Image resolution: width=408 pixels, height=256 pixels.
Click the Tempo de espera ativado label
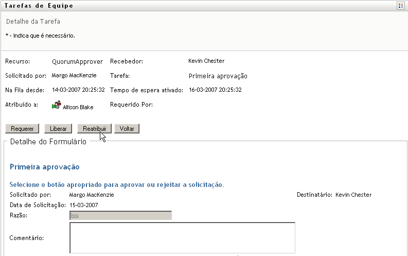tap(147, 90)
